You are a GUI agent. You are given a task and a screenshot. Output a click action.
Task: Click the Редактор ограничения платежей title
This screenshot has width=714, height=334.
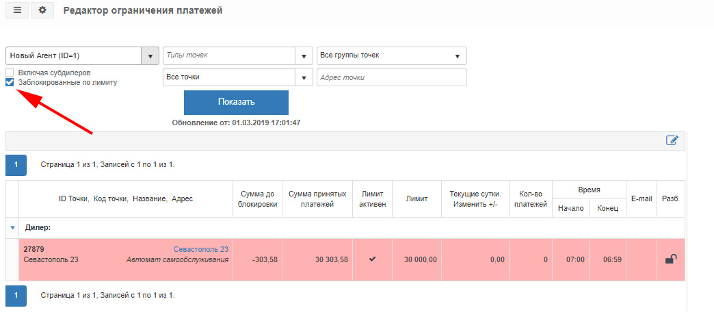[143, 10]
